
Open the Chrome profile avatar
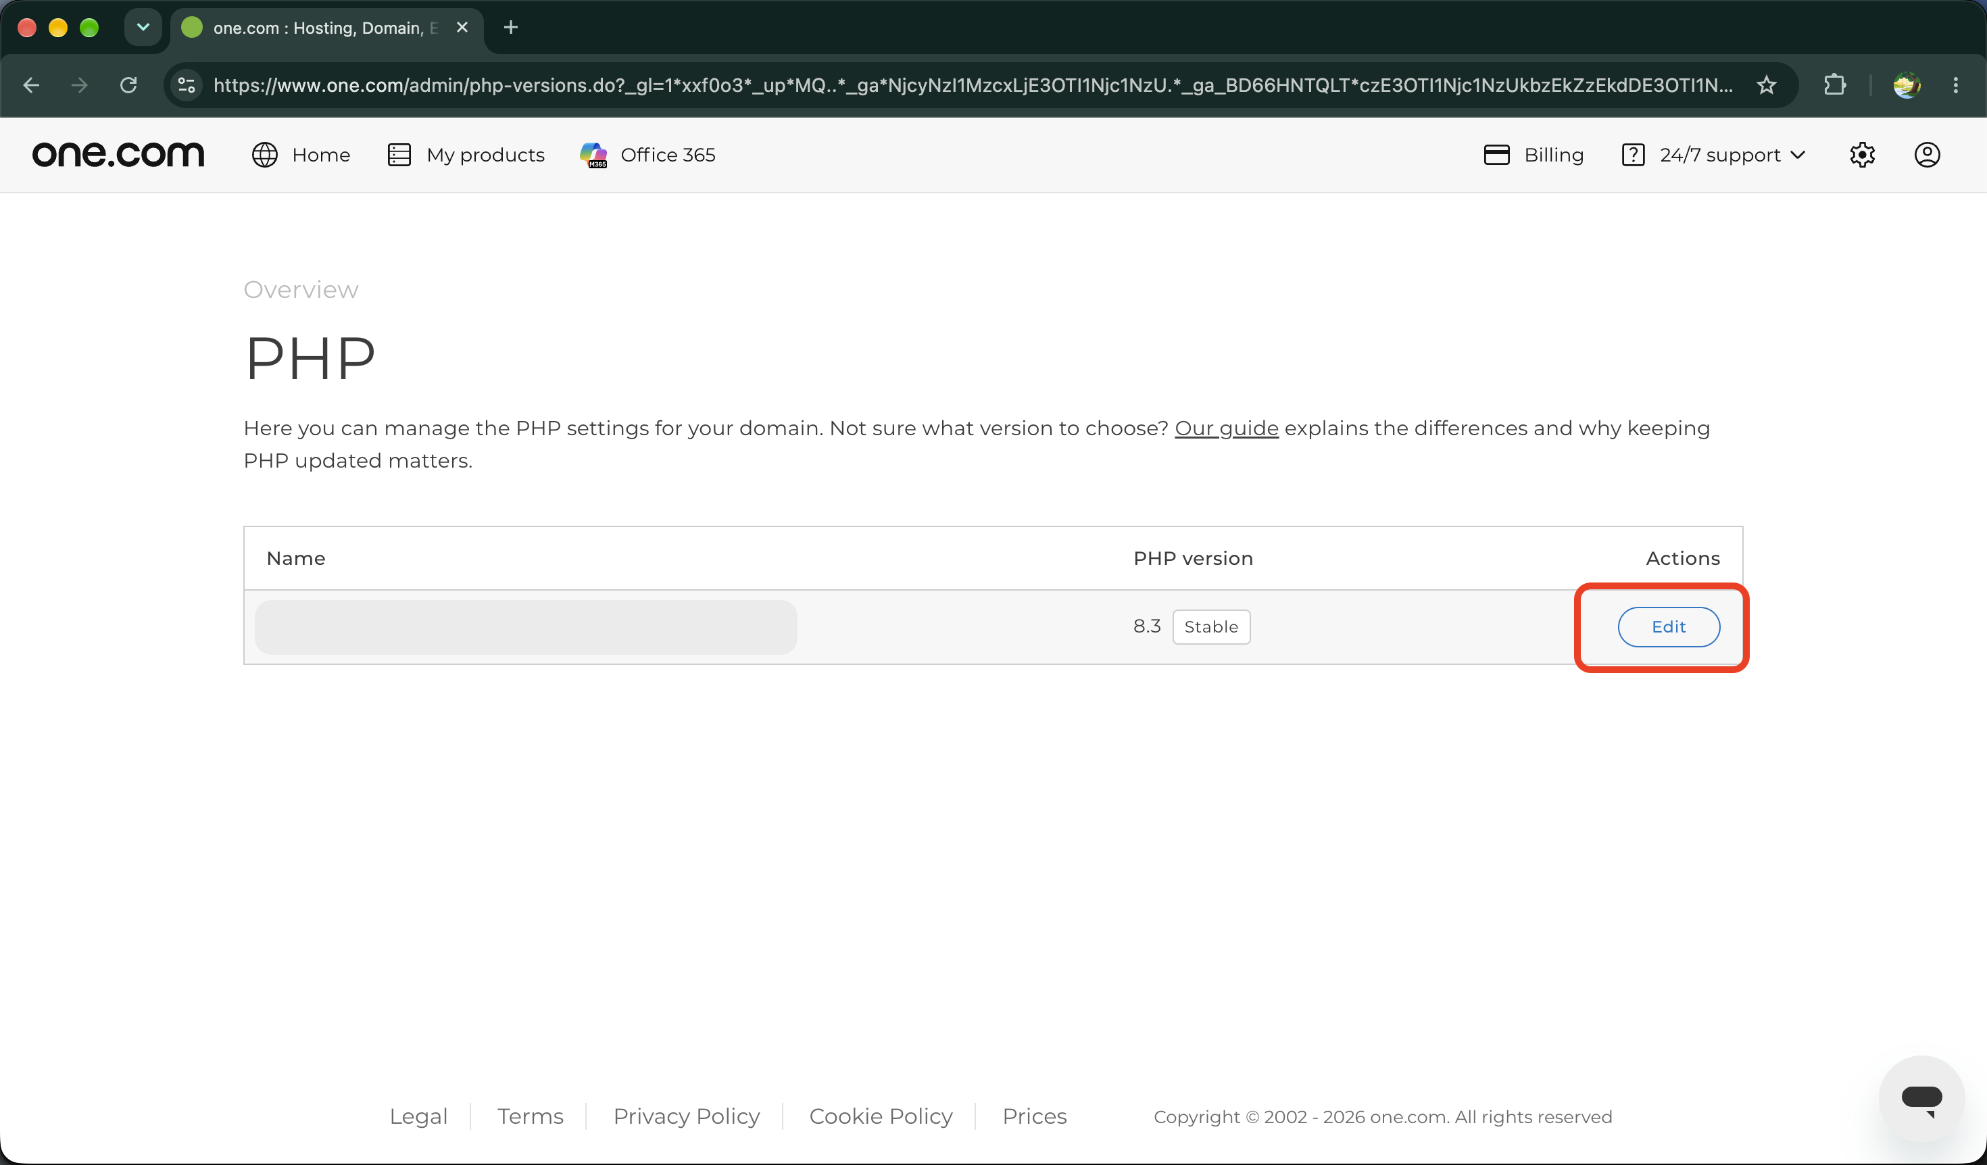coord(1907,85)
